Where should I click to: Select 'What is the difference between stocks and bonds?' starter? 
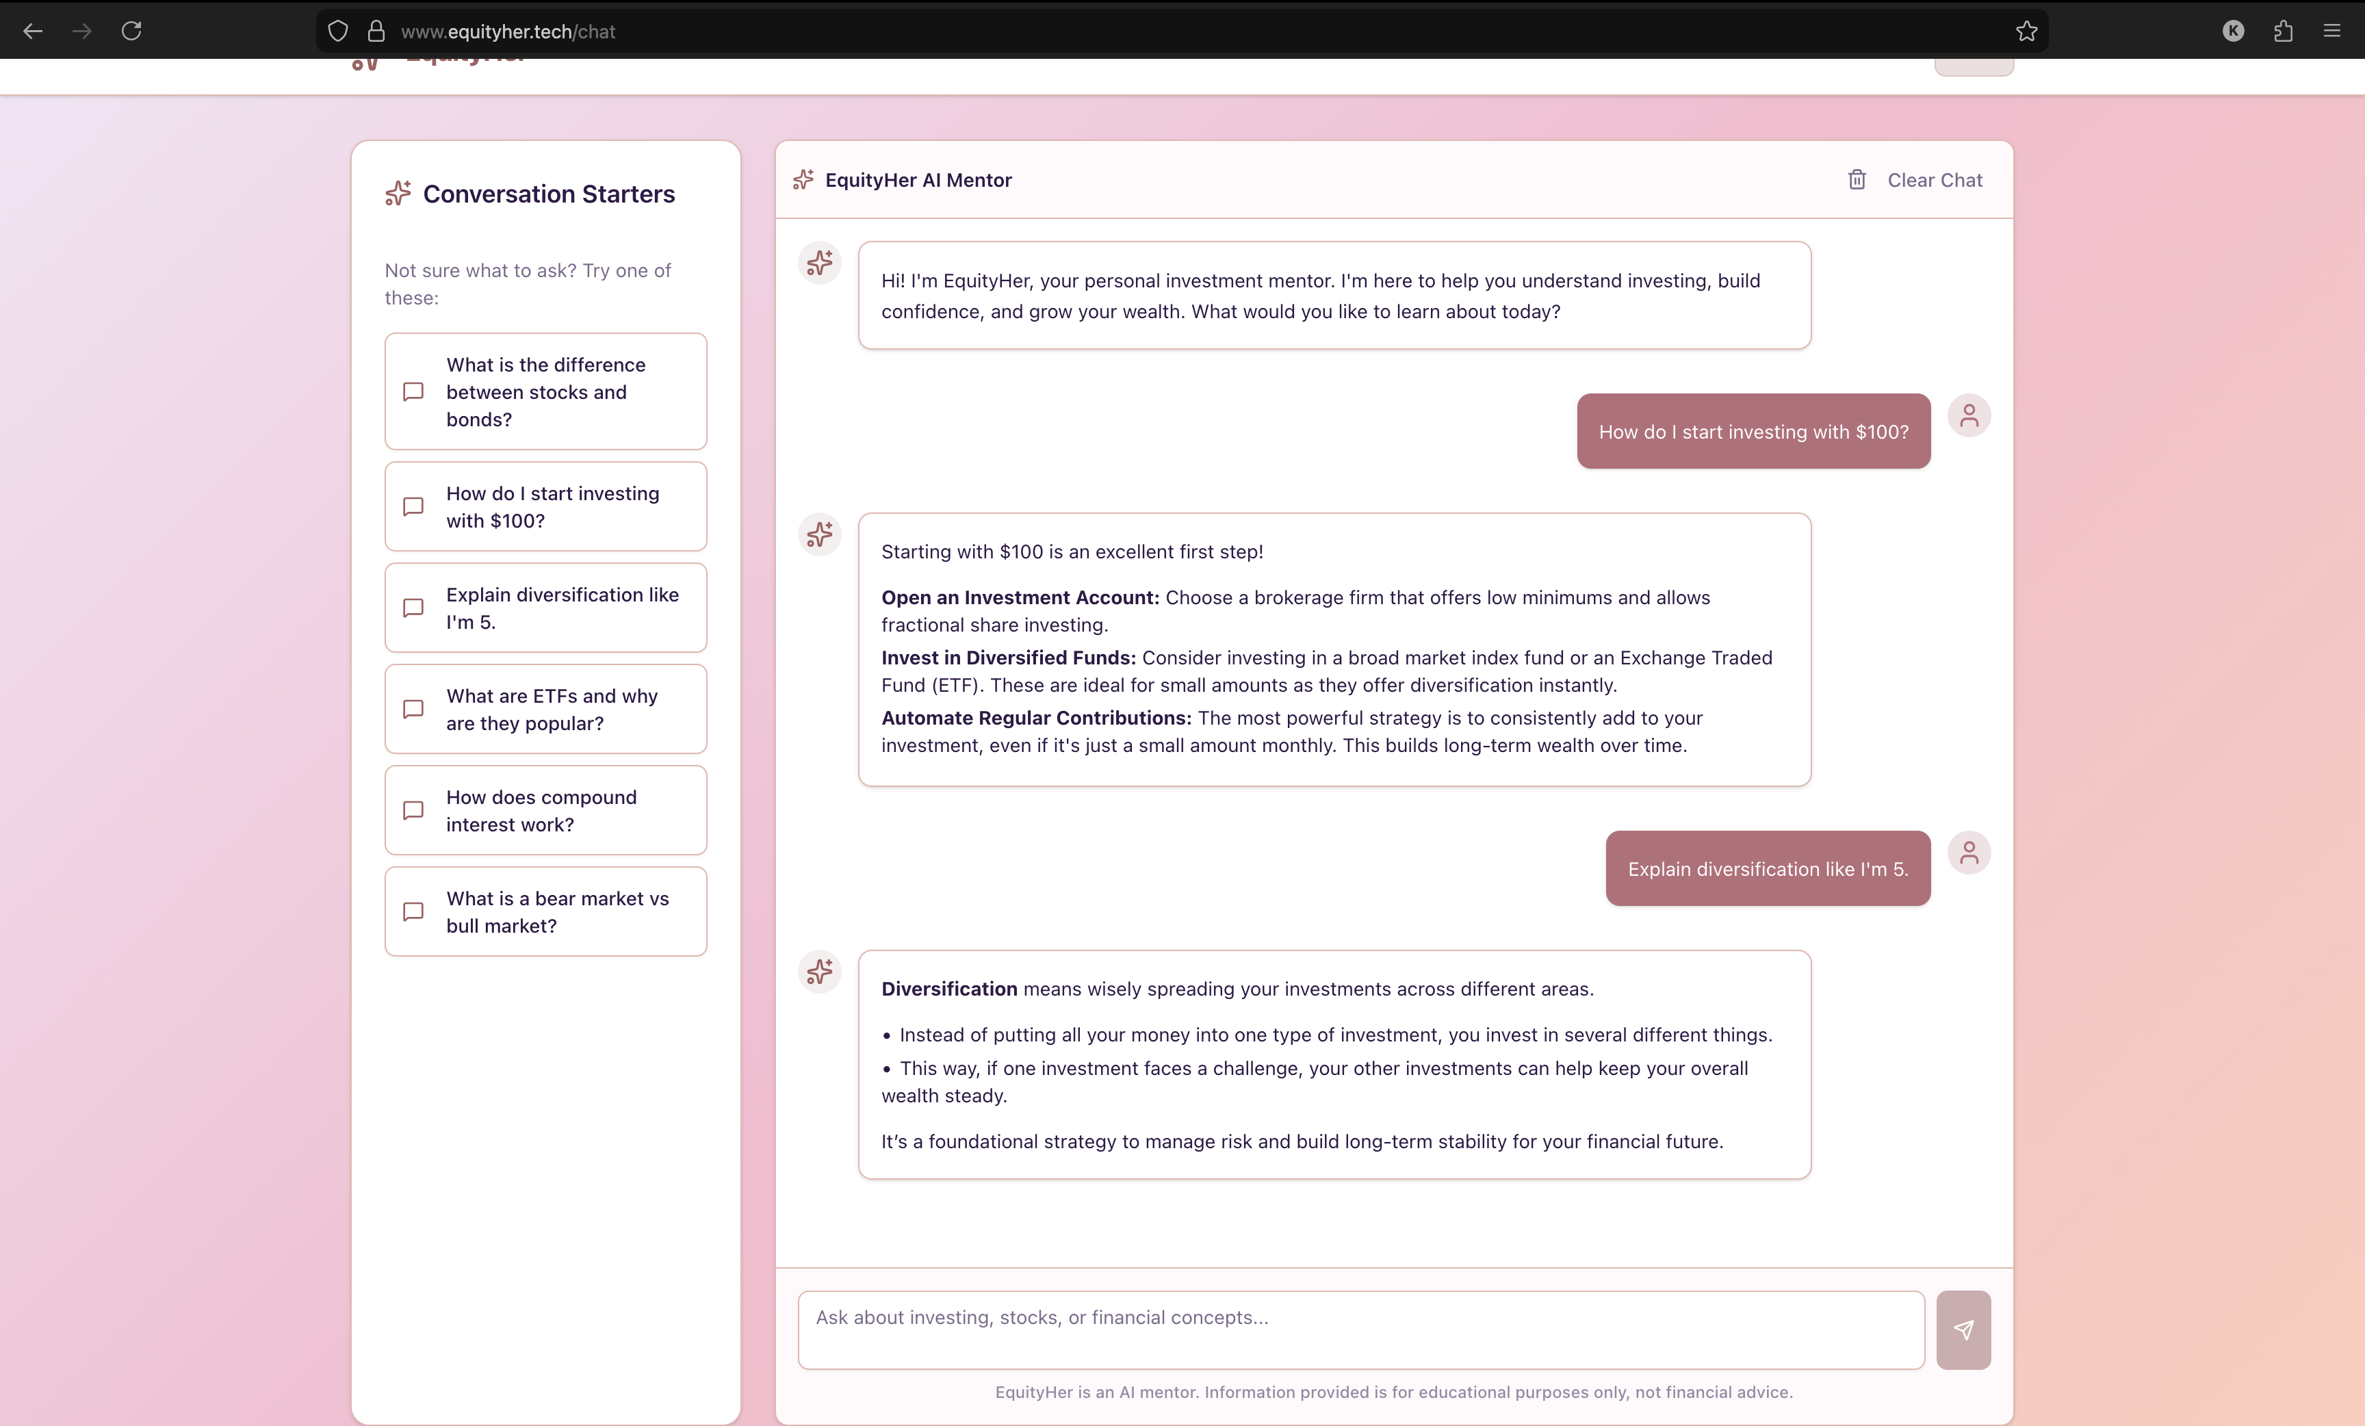point(545,391)
